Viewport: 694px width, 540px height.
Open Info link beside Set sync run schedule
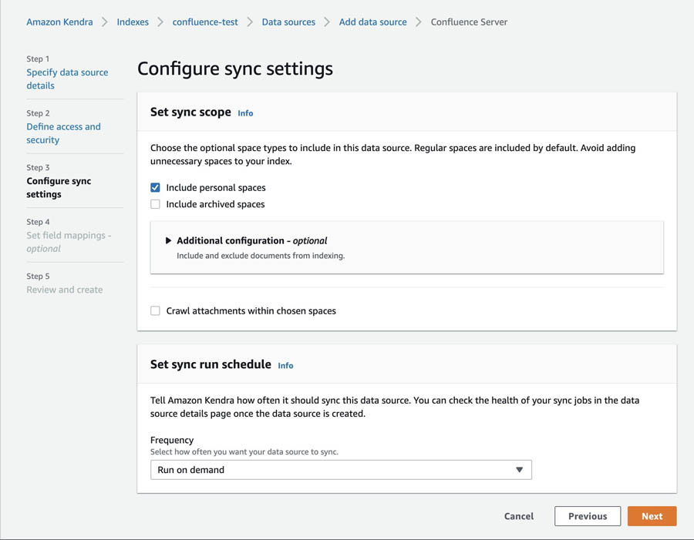(285, 366)
